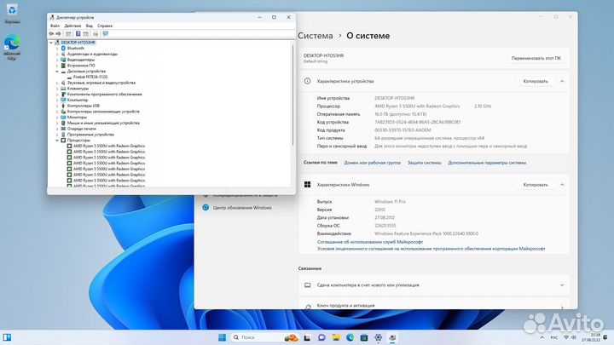
Task: Click the update driver icon in Device Manager toolbar
Action: pyautogui.click(x=96, y=33)
